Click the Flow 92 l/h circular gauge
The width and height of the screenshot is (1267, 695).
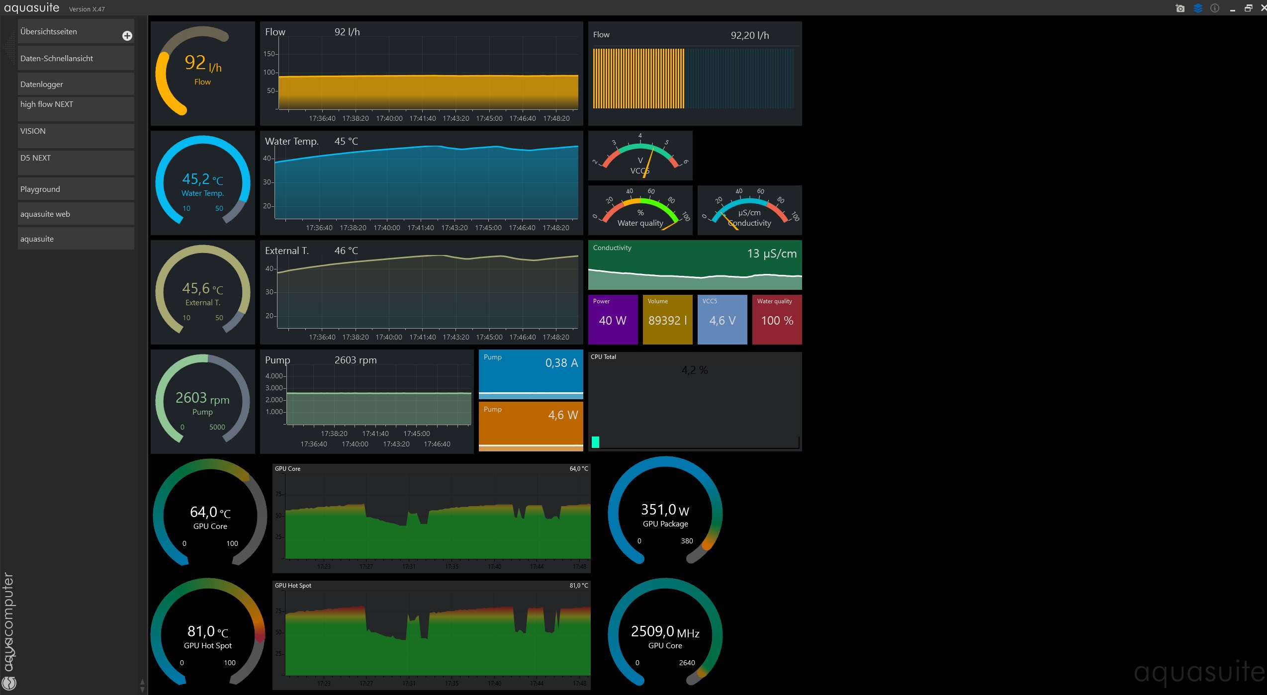(202, 73)
